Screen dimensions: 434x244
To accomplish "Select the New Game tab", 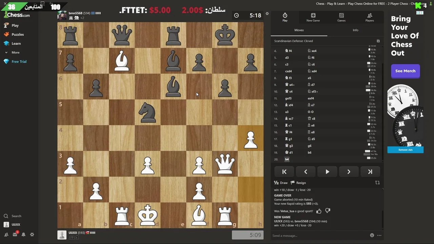I will pyautogui.click(x=313, y=17).
